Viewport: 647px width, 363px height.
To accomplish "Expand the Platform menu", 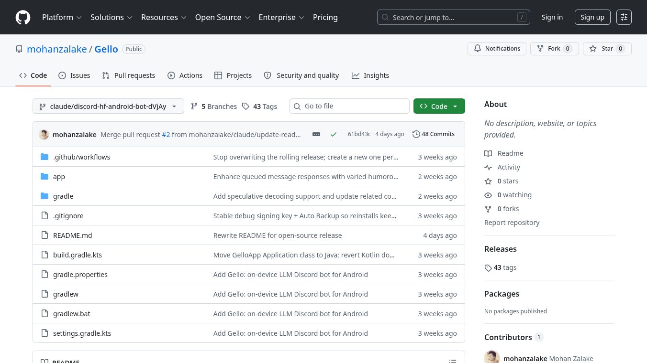I will pyautogui.click(x=62, y=17).
